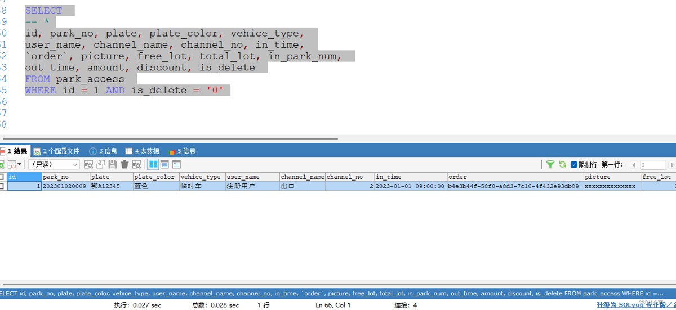This screenshot has width=676, height=310.
Task: Switch to grid view mode
Action: [153, 164]
